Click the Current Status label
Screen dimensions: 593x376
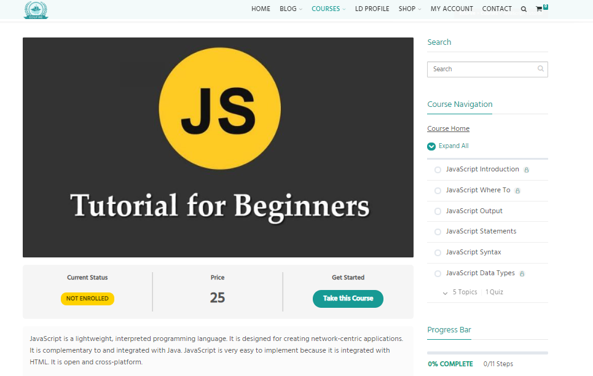click(87, 277)
